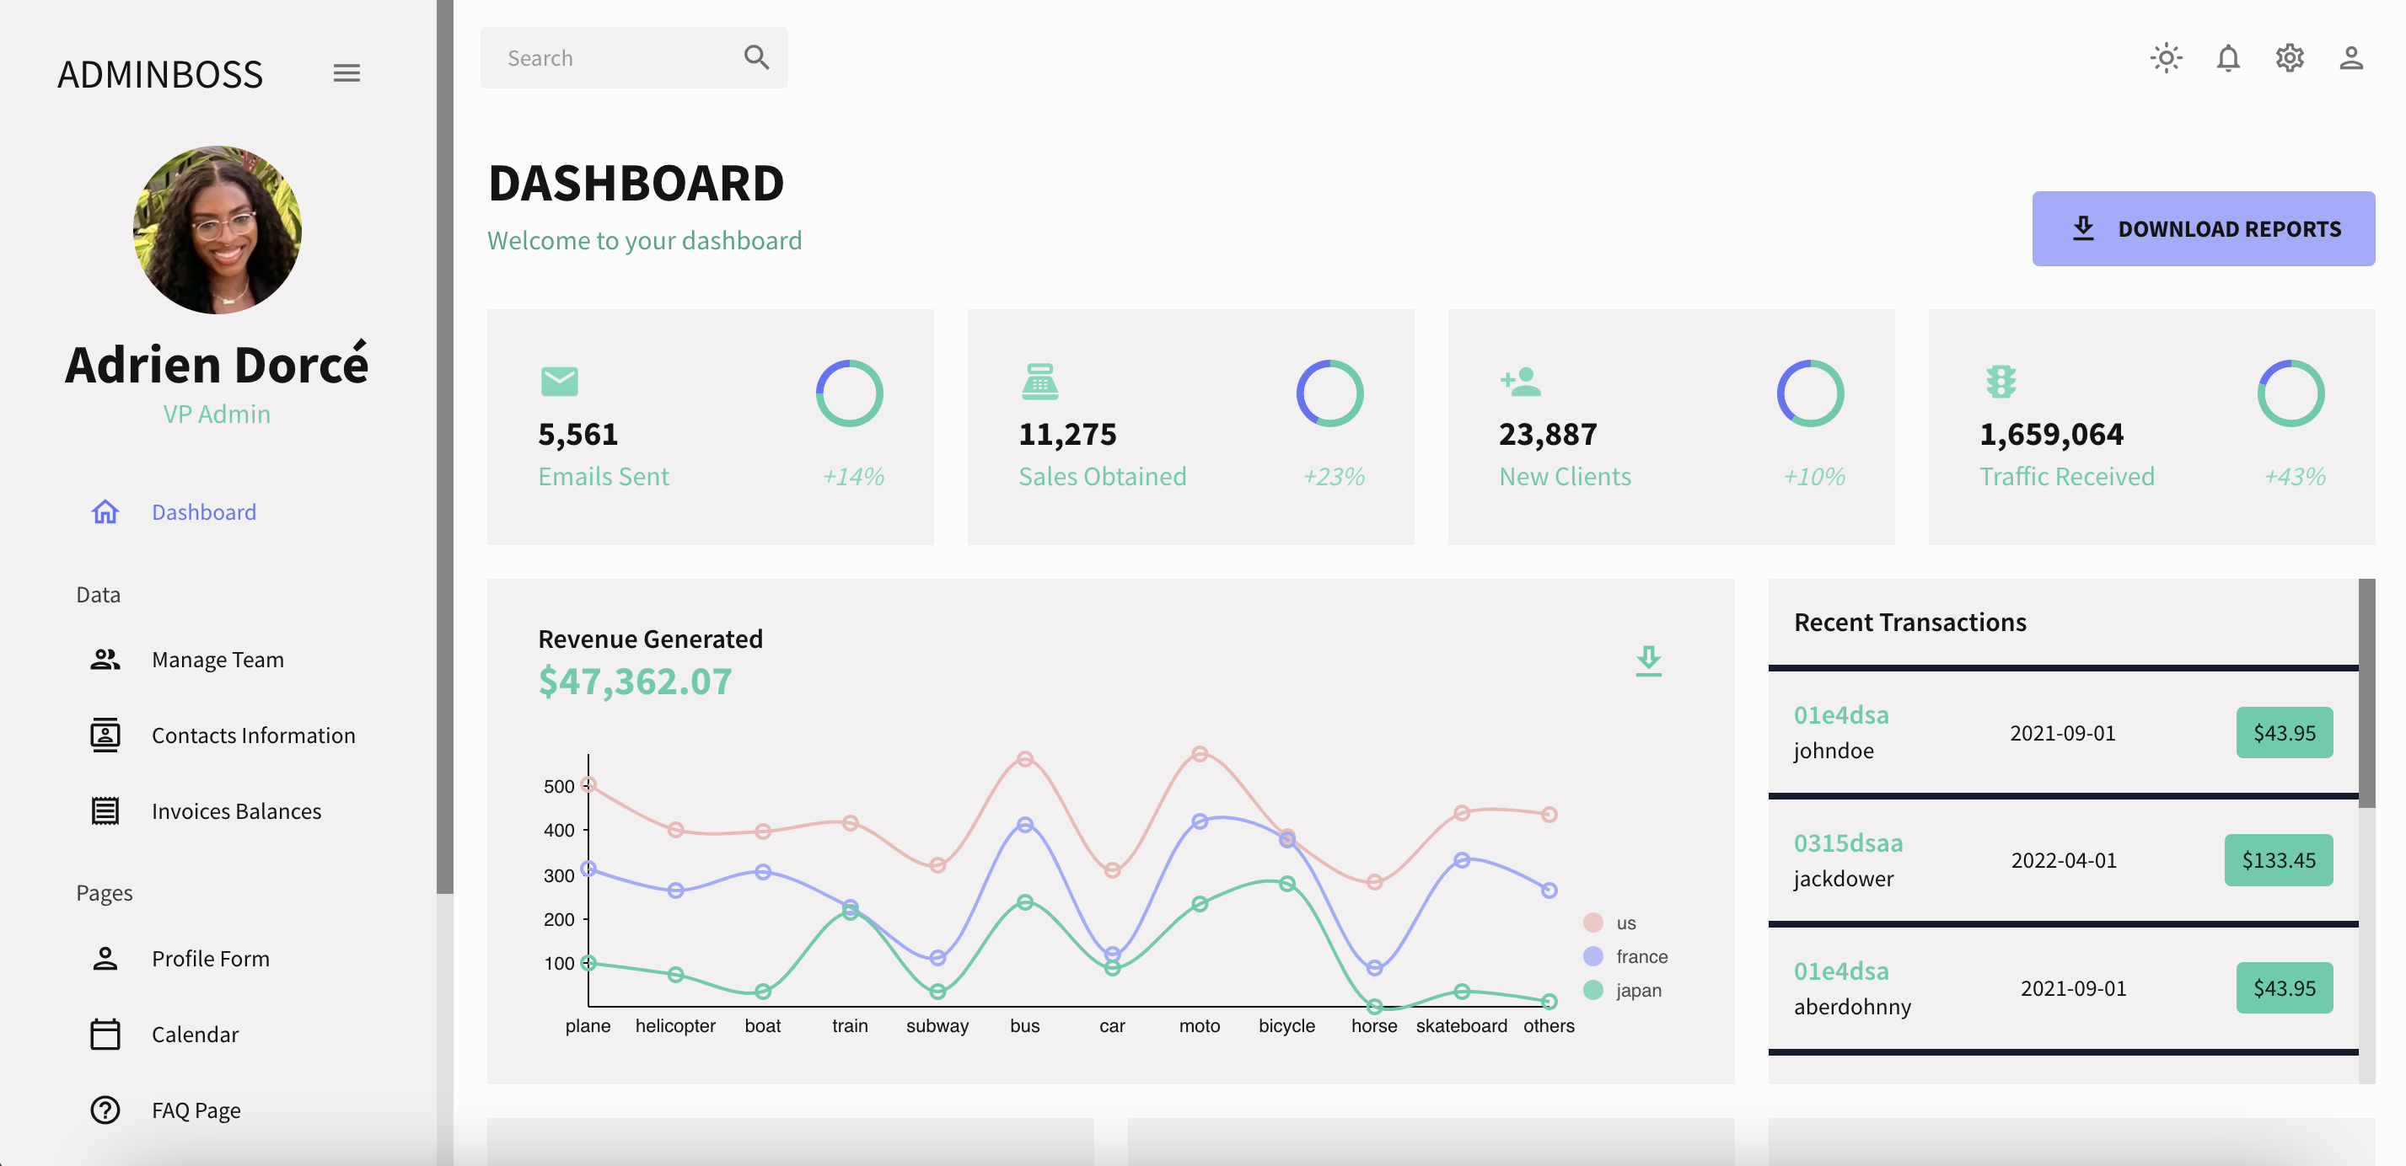Open settings via the gear icon
This screenshot has width=2406, height=1166.
click(2290, 58)
